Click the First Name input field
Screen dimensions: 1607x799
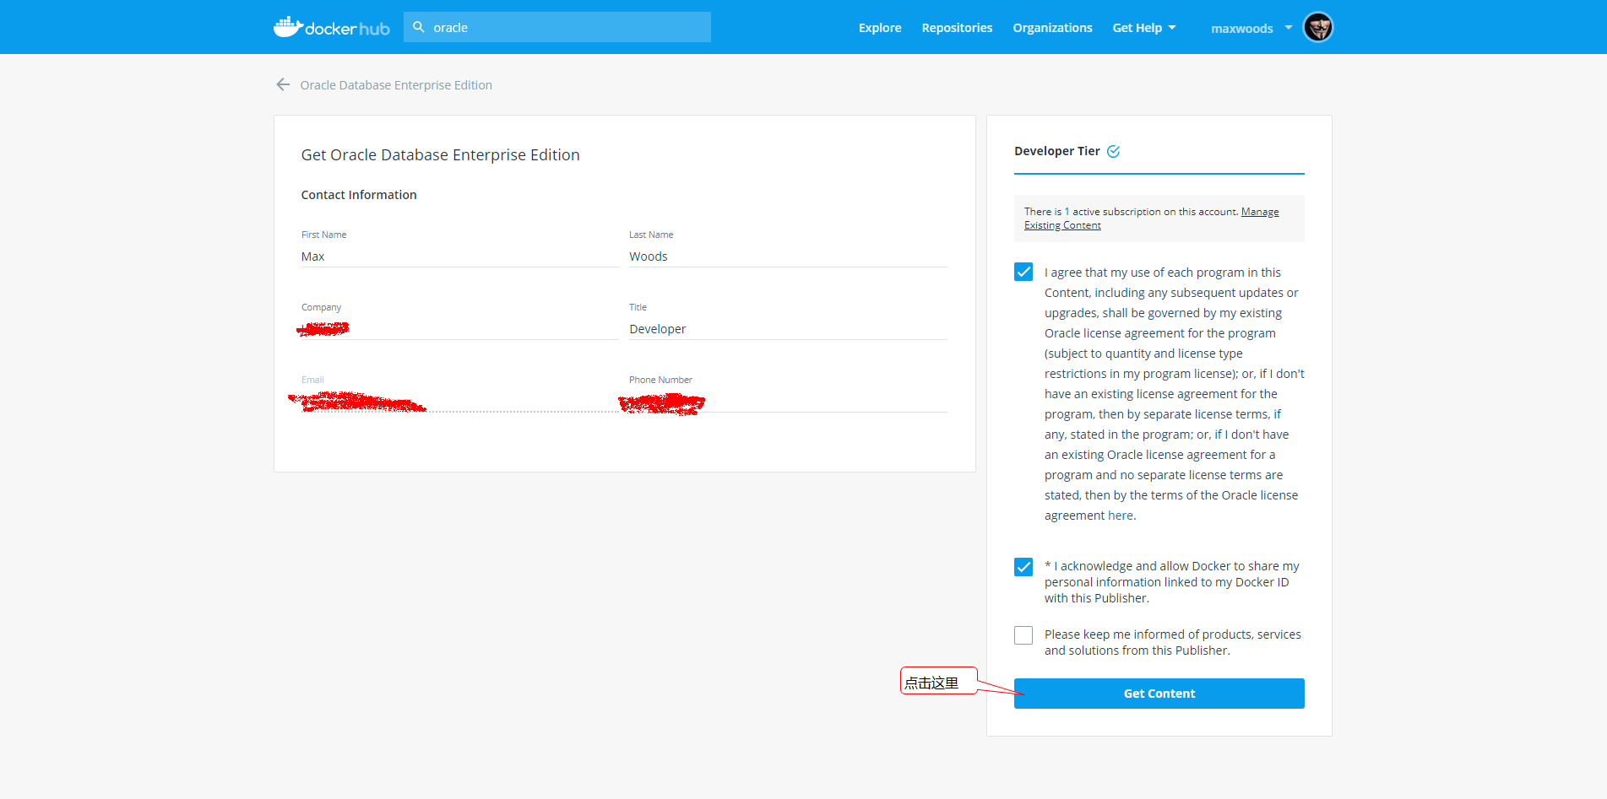[x=459, y=256]
